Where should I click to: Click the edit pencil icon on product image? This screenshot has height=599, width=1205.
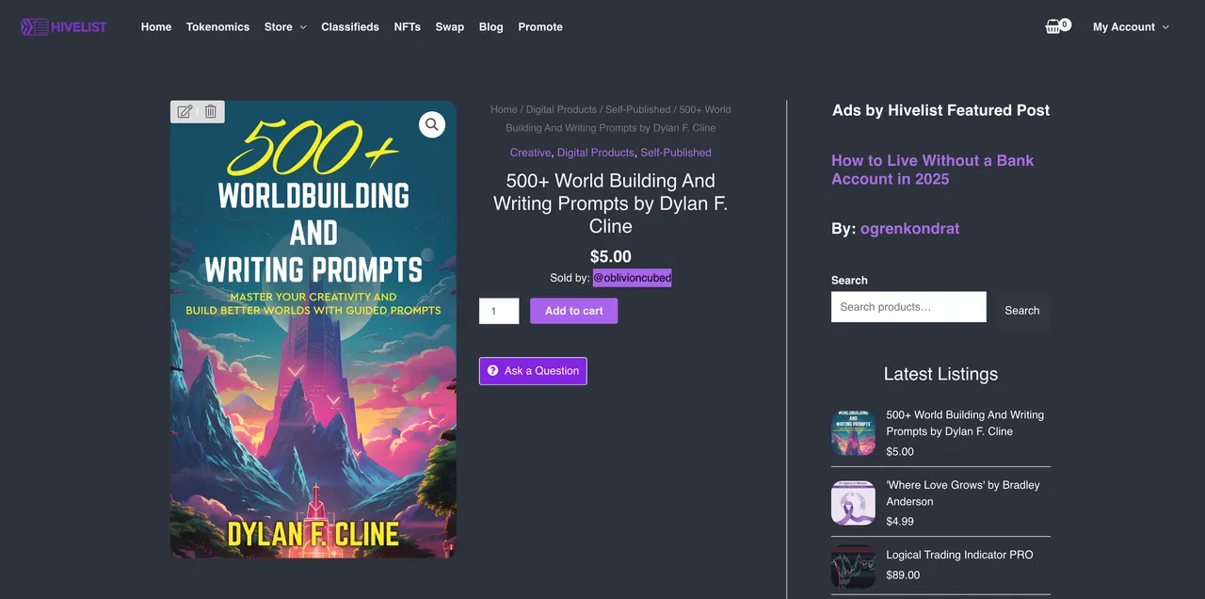click(x=185, y=111)
